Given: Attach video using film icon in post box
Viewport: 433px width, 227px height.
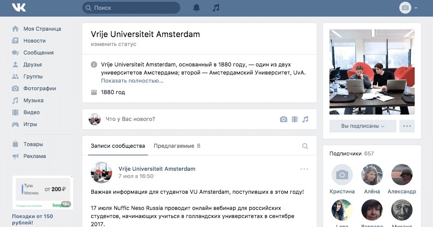Looking at the screenshot, I should 294,119.
